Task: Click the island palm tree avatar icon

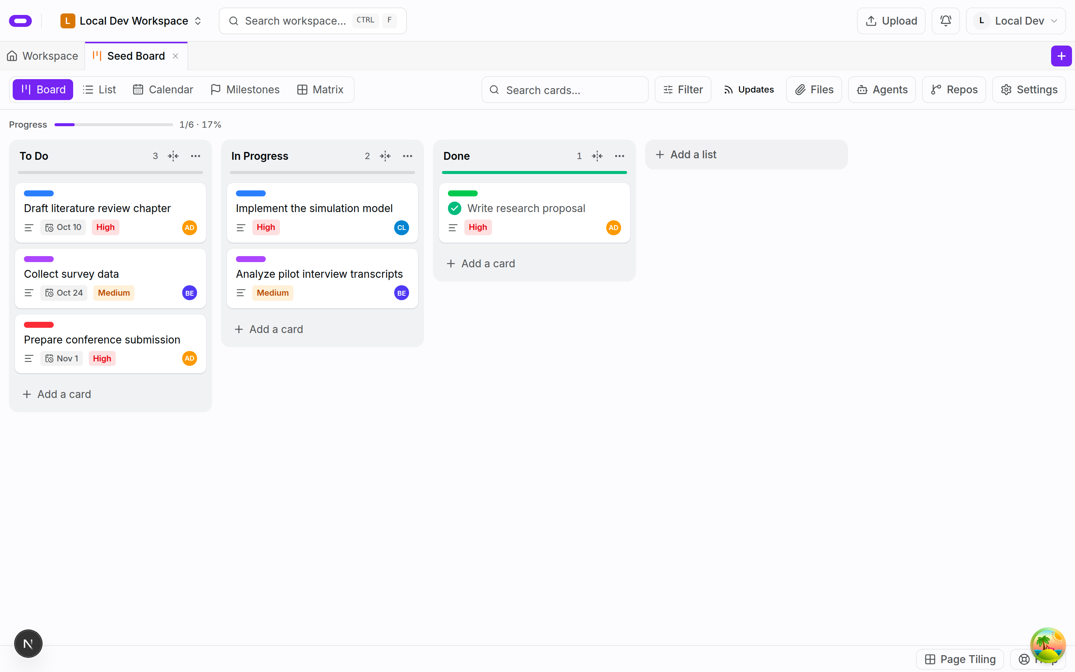Action: [x=1048, y=645]
